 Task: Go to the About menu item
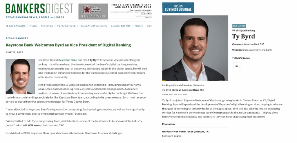click(x=139, y=26)
